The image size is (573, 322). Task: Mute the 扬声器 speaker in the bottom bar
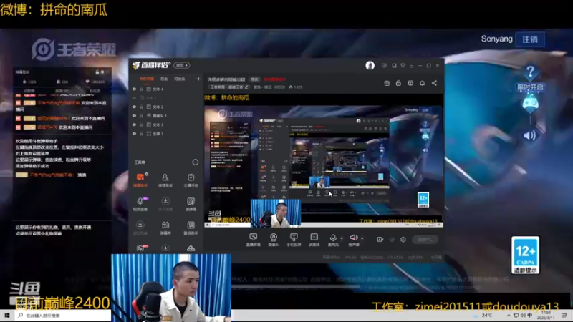click(x=353, y=238)
